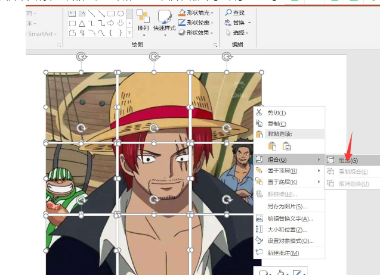Viewport: 380px width, 275px height.
Task: Select the elbow connector shape
Action: click(x=92, y=23)
